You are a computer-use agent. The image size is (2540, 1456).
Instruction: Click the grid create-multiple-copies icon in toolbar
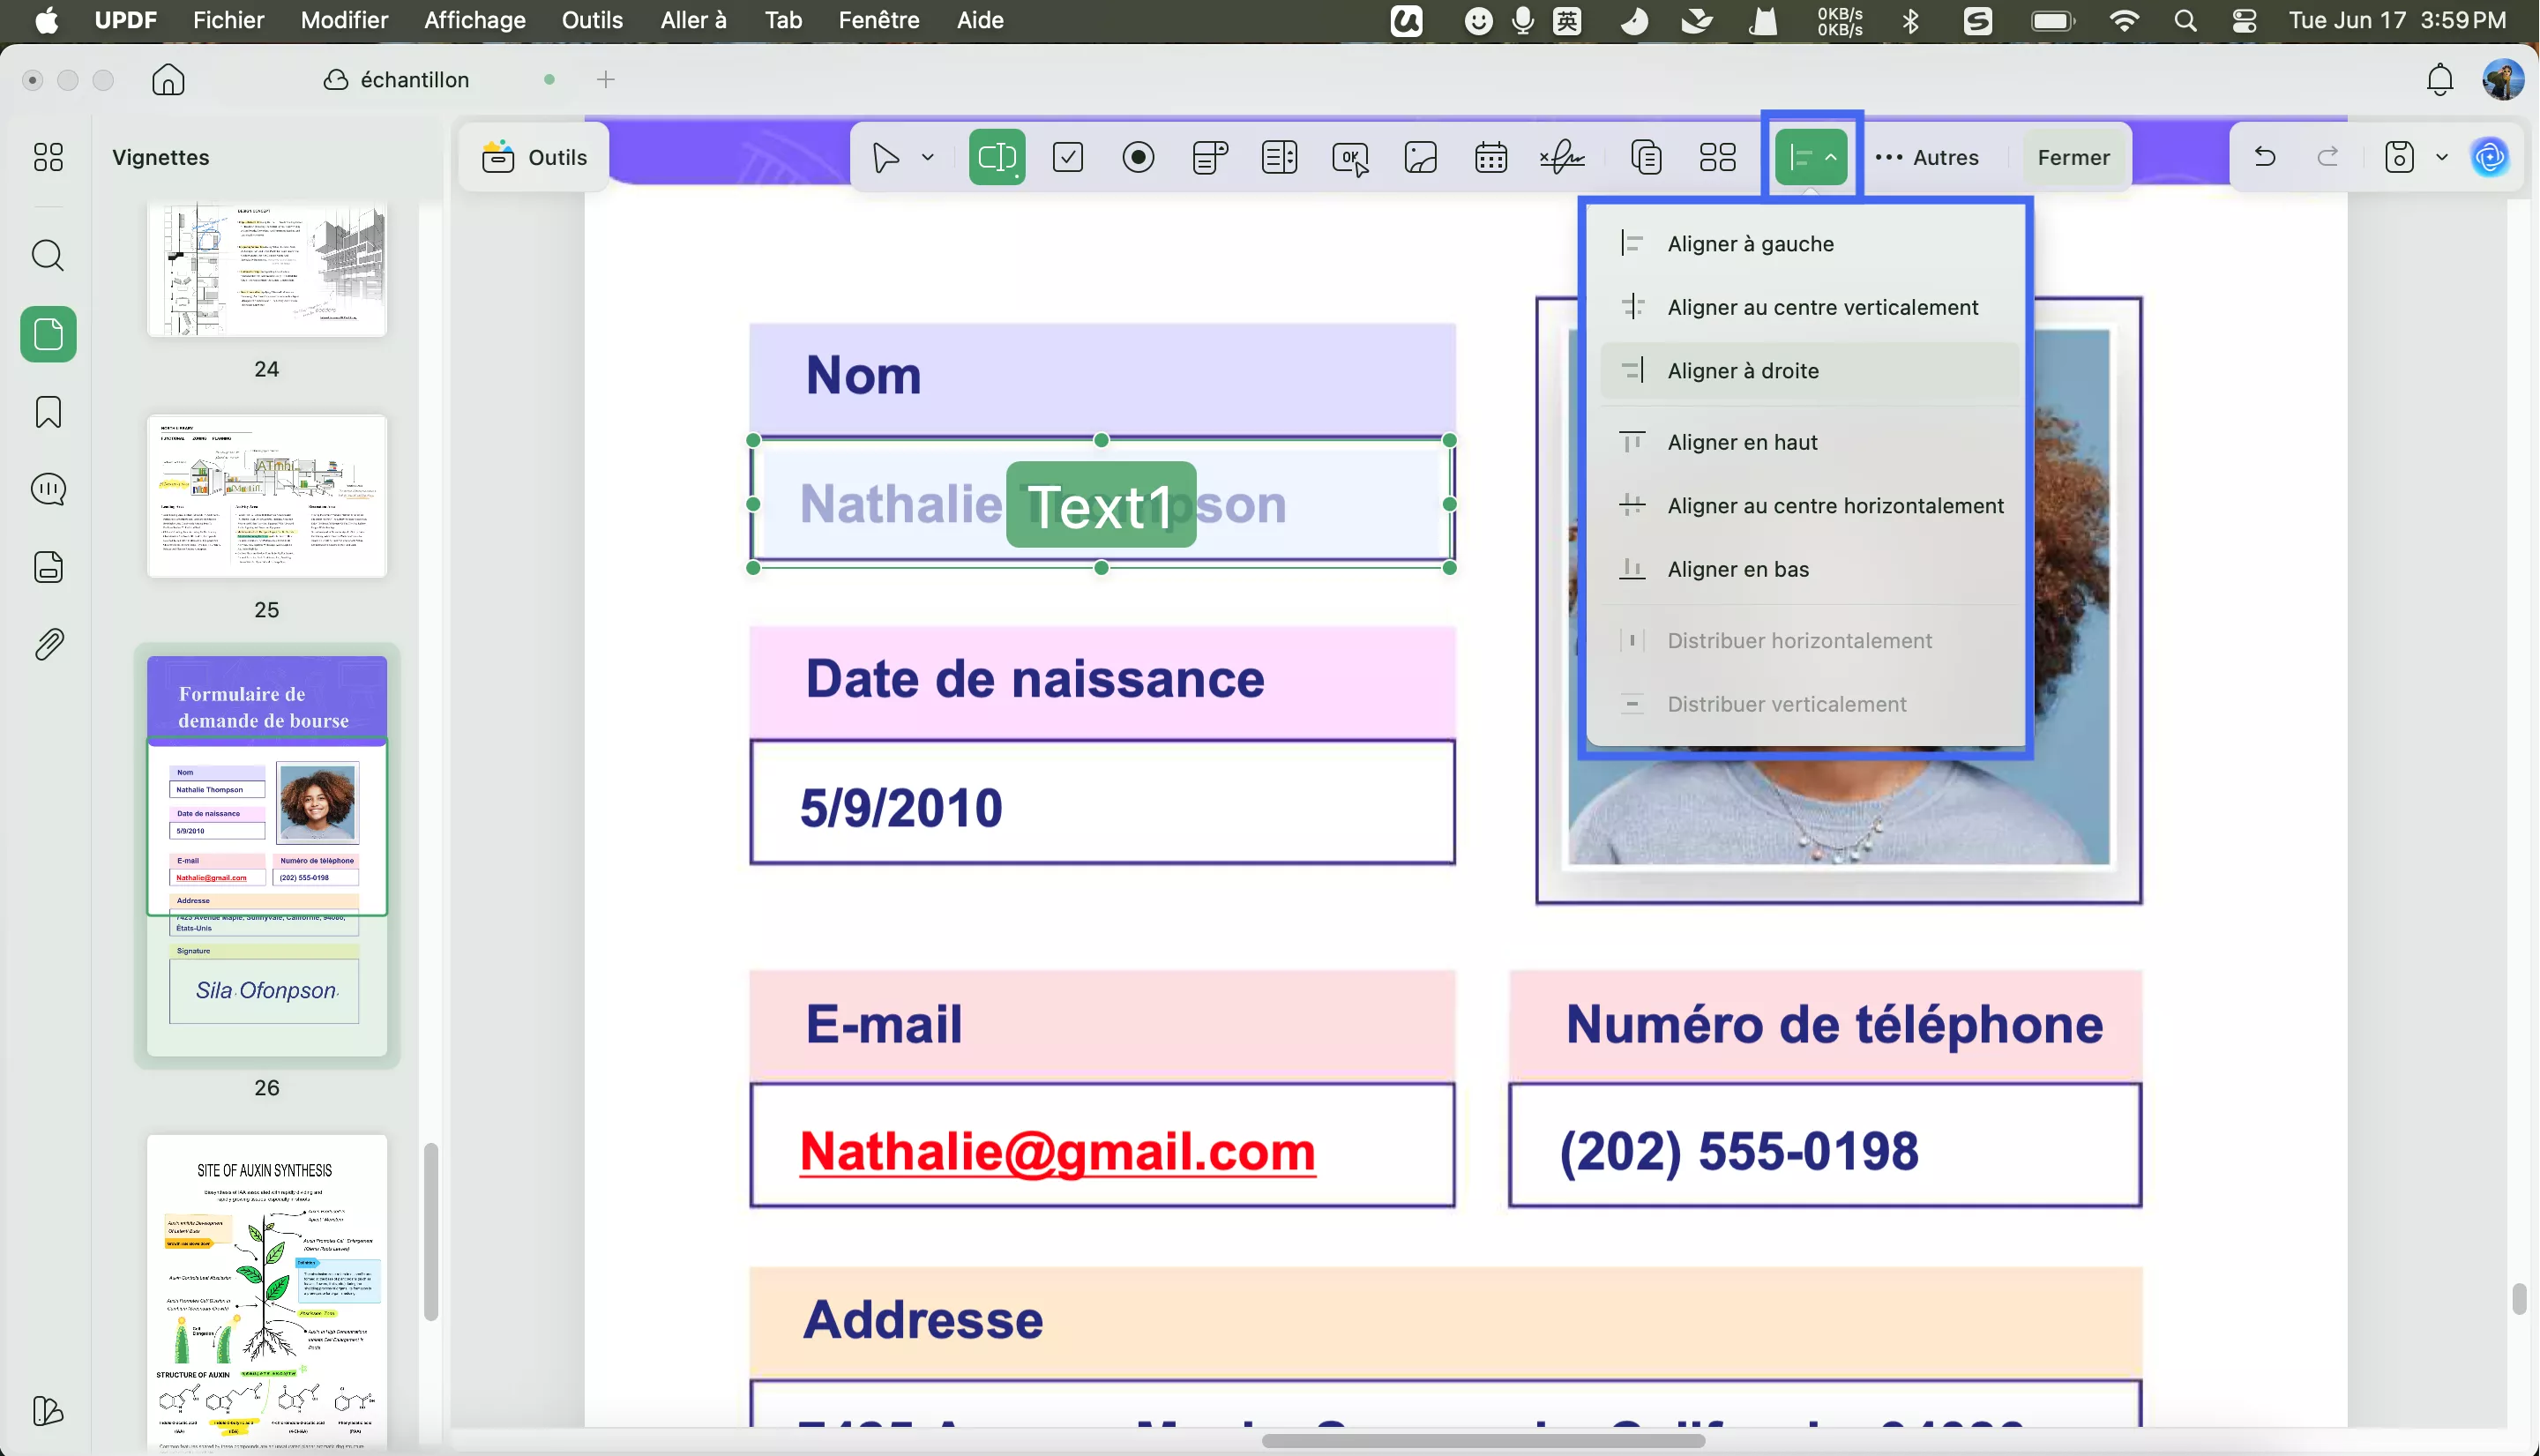tap(1717, 157)
